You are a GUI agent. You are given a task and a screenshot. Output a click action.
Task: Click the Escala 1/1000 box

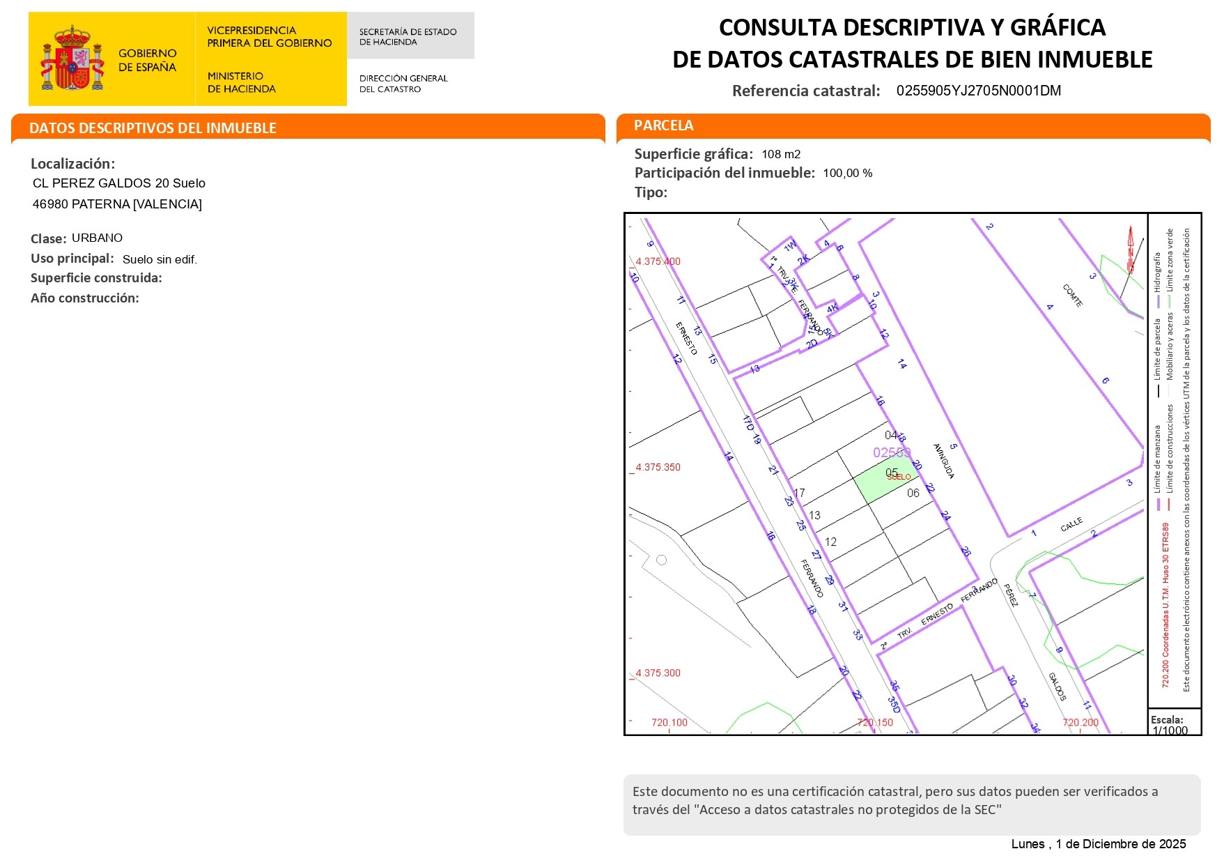tap(1174, 724)
